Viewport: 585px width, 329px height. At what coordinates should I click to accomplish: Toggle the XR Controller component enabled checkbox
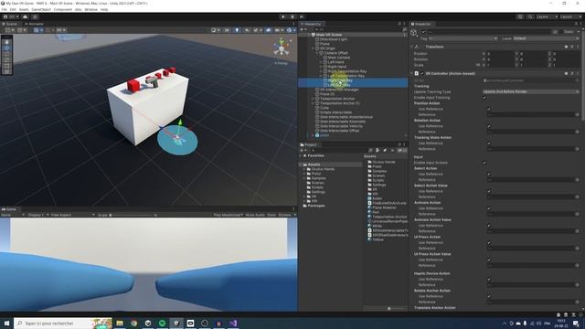click(422, 73)
